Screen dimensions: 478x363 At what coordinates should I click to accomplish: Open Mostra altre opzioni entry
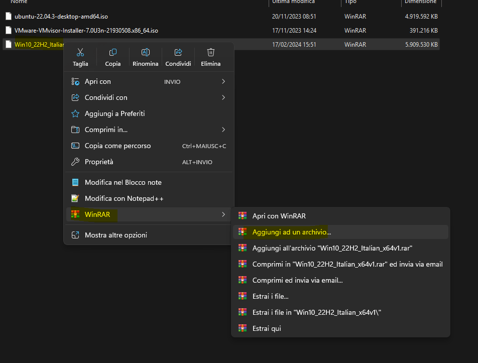pos(116,235)
